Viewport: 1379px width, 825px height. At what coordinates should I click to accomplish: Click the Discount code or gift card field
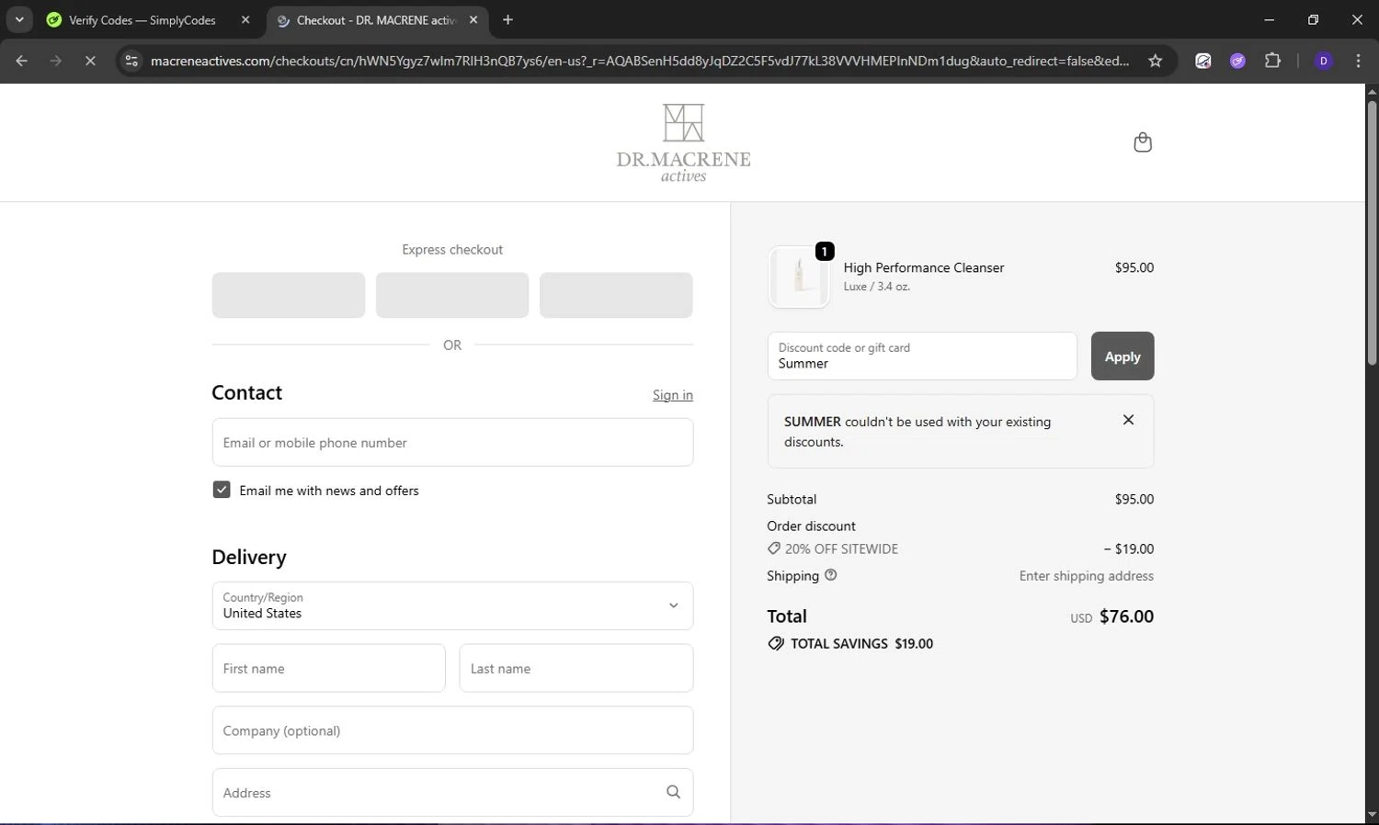click(922, 356)
